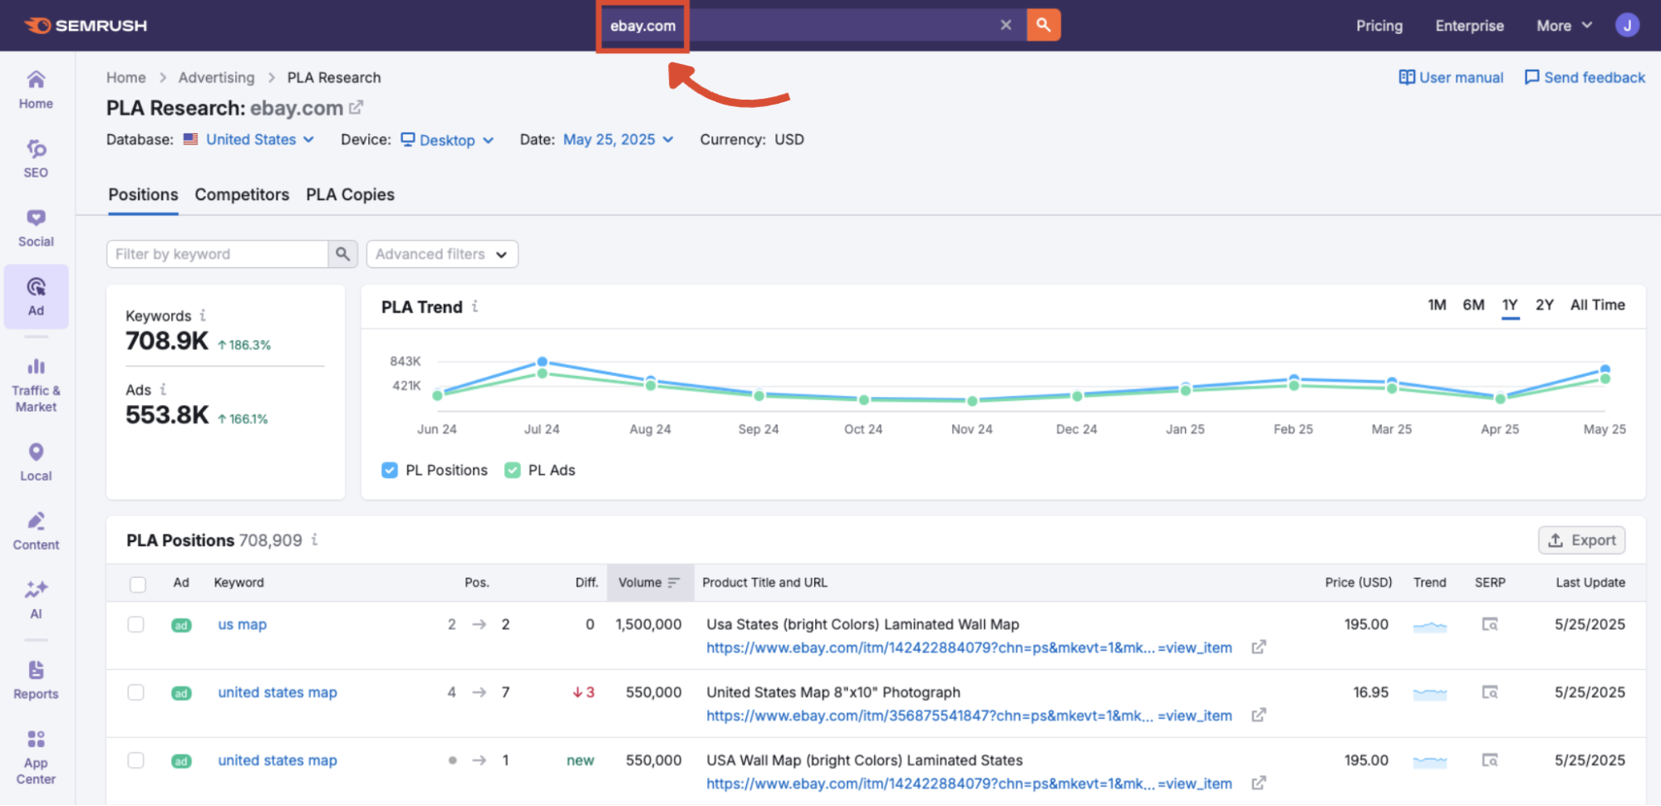
Task: Clear the ebay.com search field
Action: 1005,25
